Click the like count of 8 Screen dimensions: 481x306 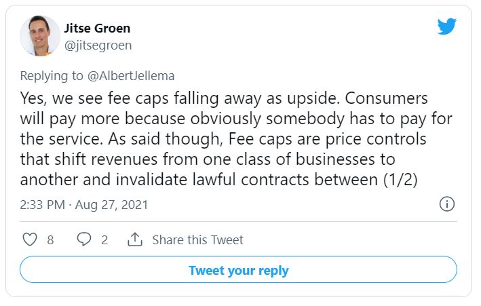[50, 240]
